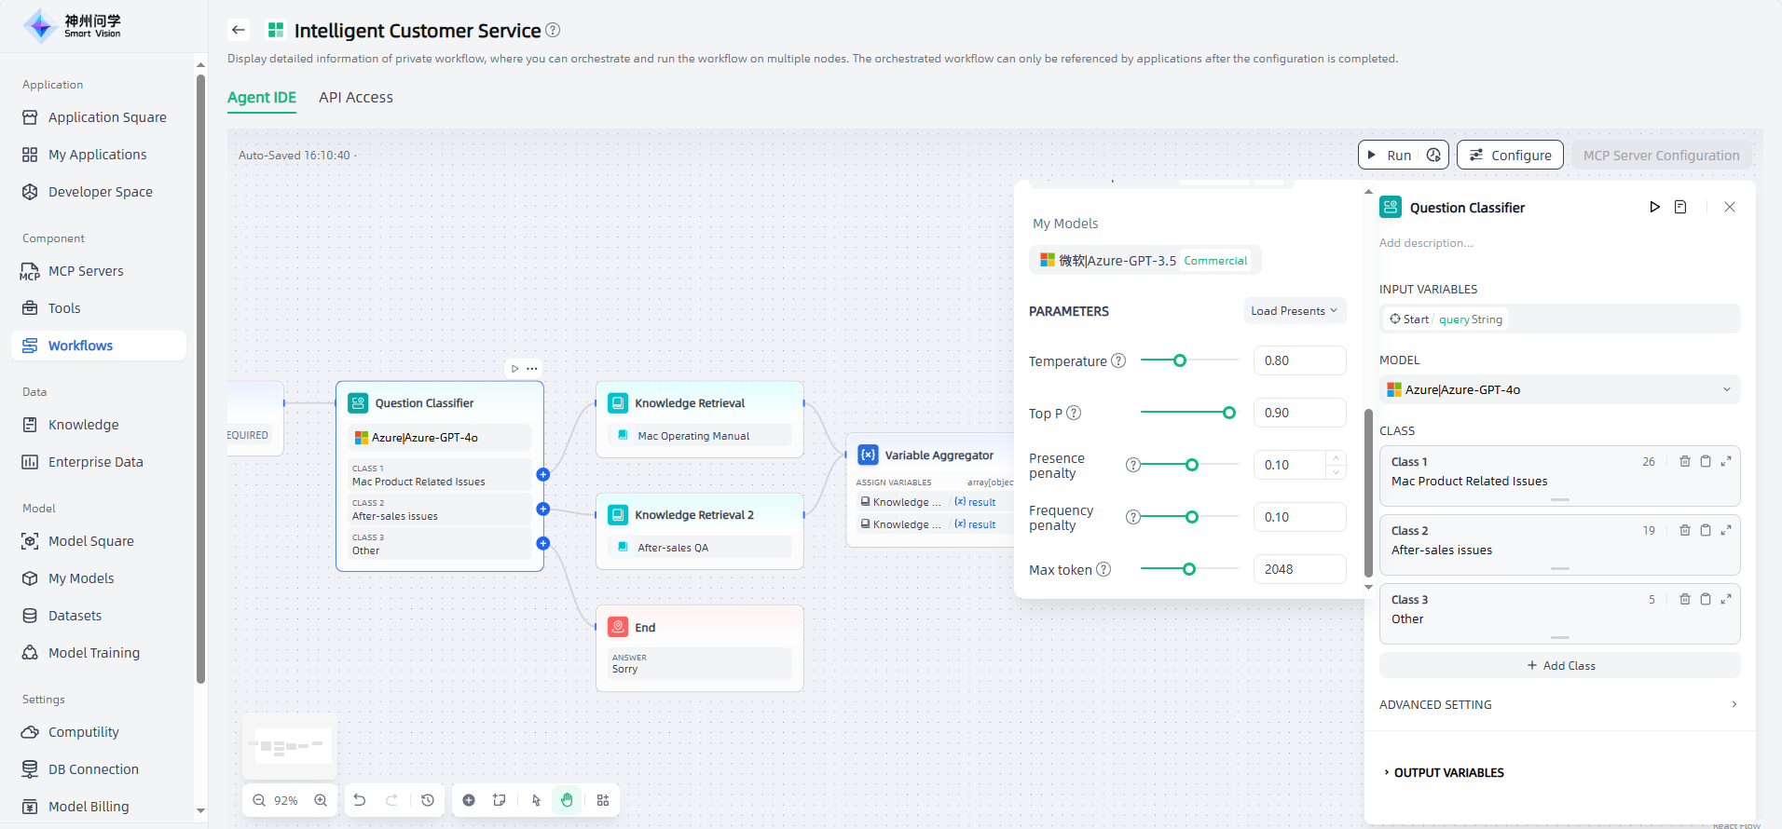The height and width of the screenshot is (829, 1782).
Task: Run the Question Classifier node step
Action: pos(1654,207)
